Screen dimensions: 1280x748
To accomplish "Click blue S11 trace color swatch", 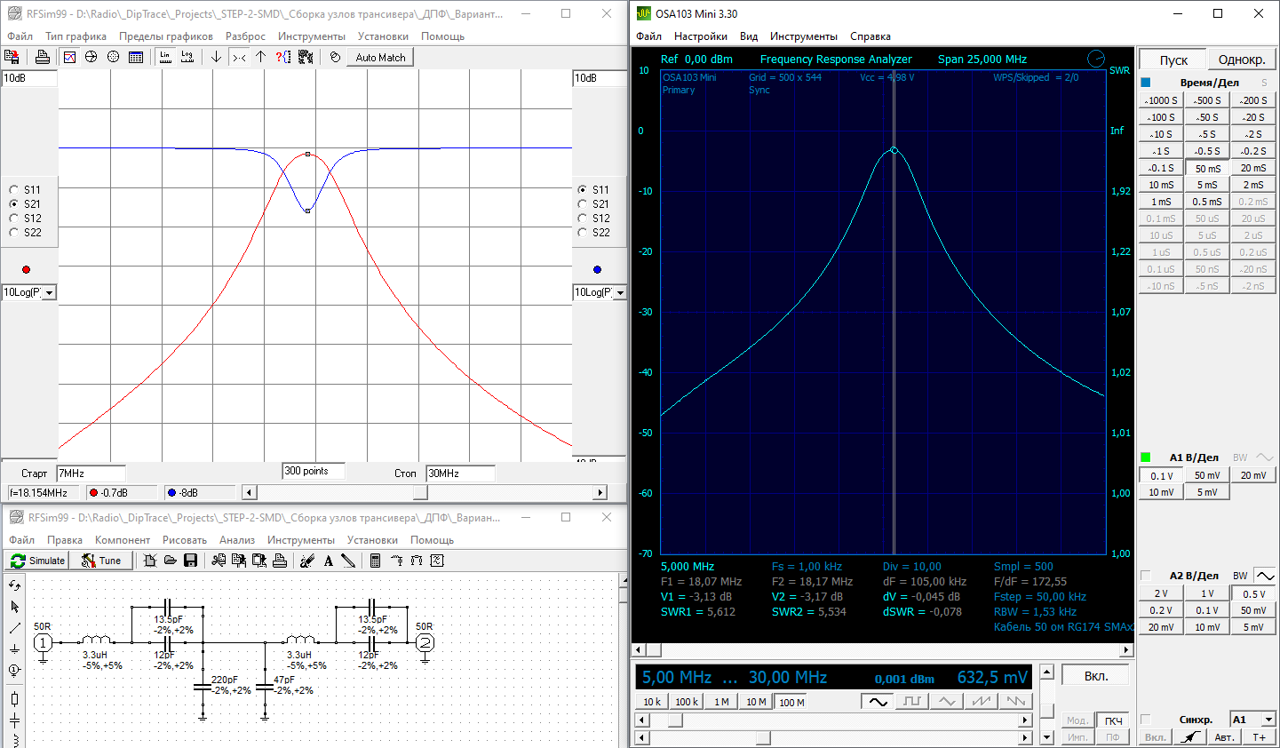I will coord(597,269).
